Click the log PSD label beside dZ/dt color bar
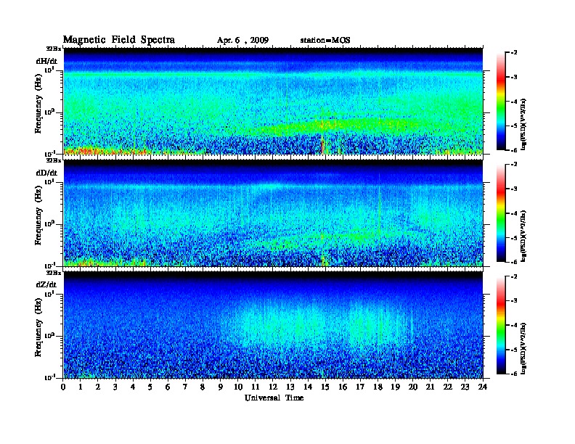The image size is (575, 444). click(523, 349)
